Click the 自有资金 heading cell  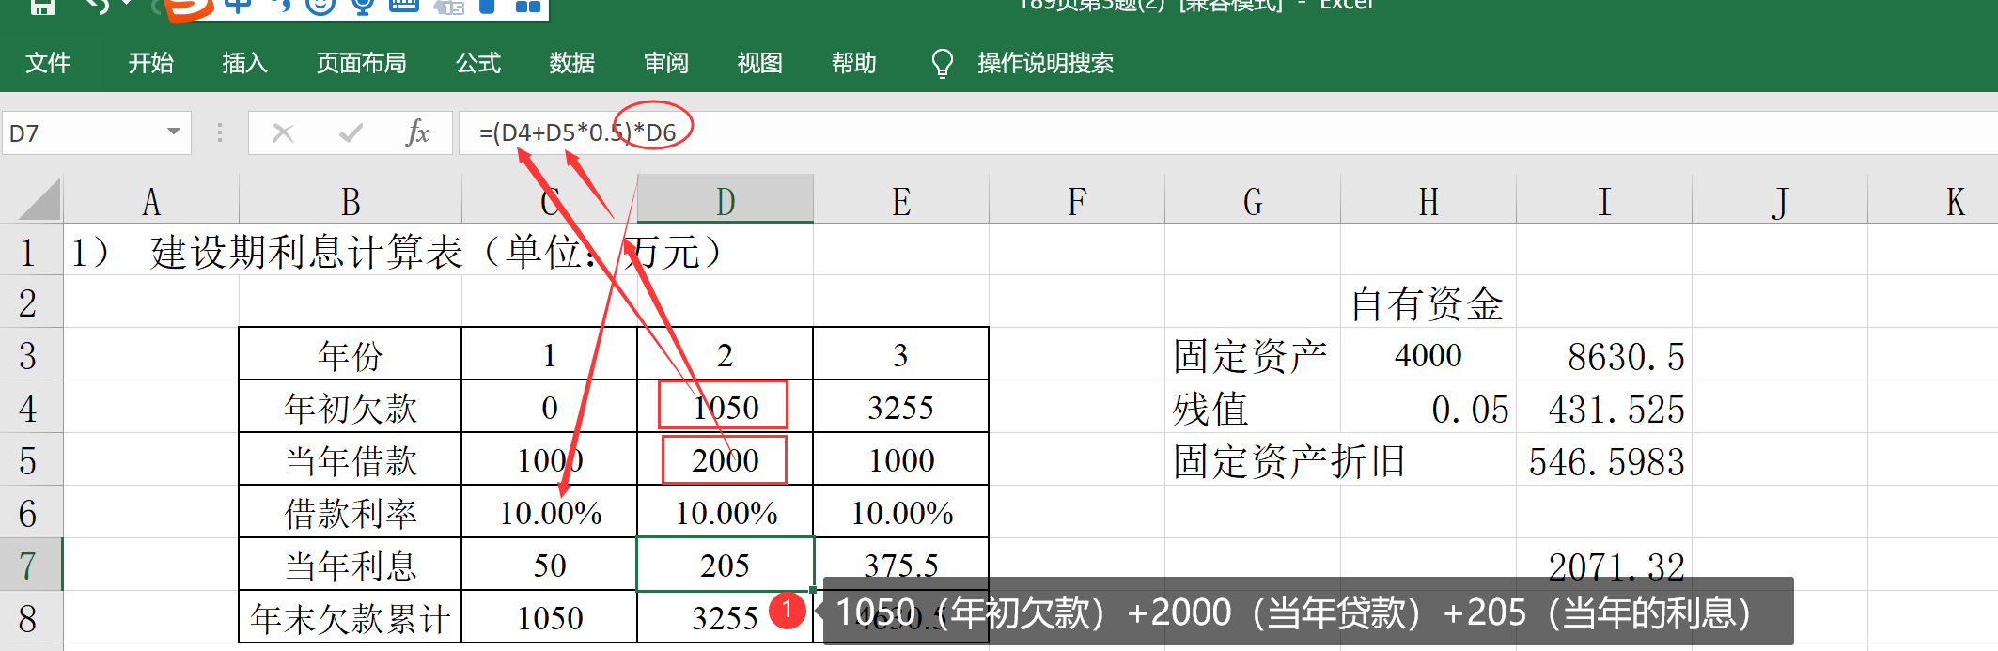point(1428,302)
